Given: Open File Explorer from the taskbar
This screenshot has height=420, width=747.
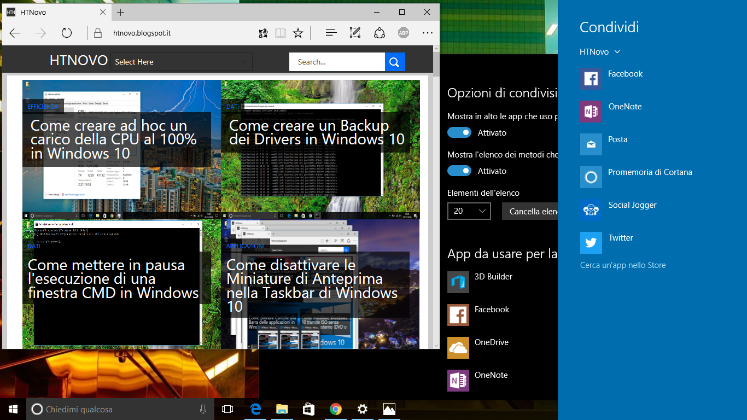Looking at the screenshot, I should pos(282,409).
